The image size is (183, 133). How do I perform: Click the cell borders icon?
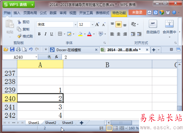pyautogui.click(x=60, y=34)
